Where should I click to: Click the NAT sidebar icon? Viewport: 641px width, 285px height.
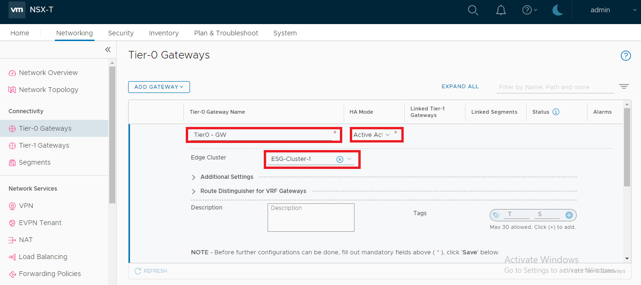(12, 240)
